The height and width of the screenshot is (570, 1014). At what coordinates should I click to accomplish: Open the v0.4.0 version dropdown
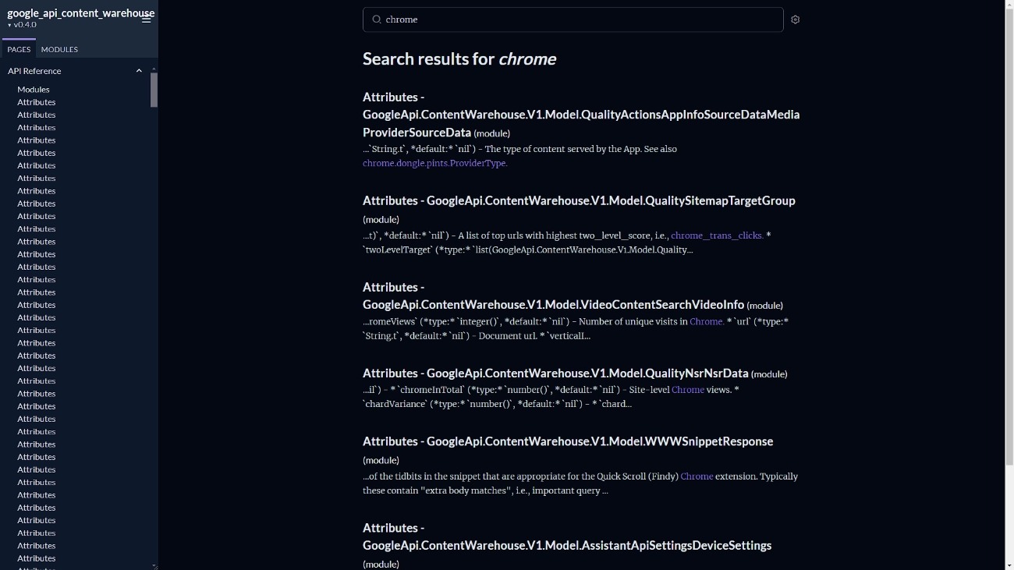point(22,25)
